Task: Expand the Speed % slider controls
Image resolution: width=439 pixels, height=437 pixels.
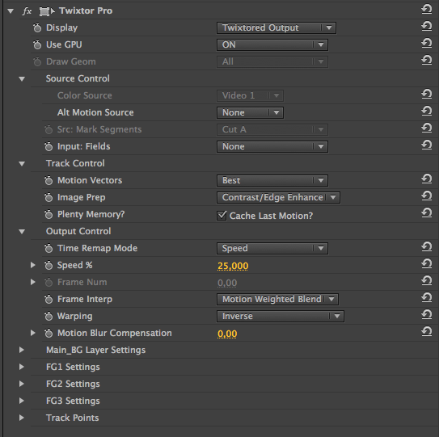Action: pyautogui.click(x=33, y=265)
